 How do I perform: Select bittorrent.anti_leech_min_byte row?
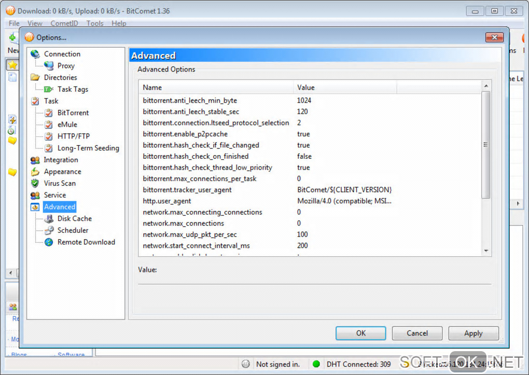[x=310, y=100]
